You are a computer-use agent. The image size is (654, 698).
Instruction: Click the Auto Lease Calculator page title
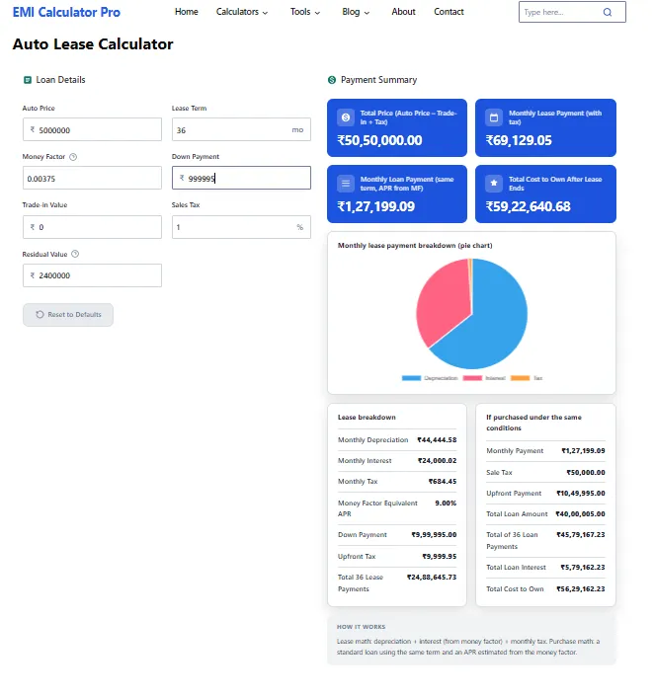(93, 44)
